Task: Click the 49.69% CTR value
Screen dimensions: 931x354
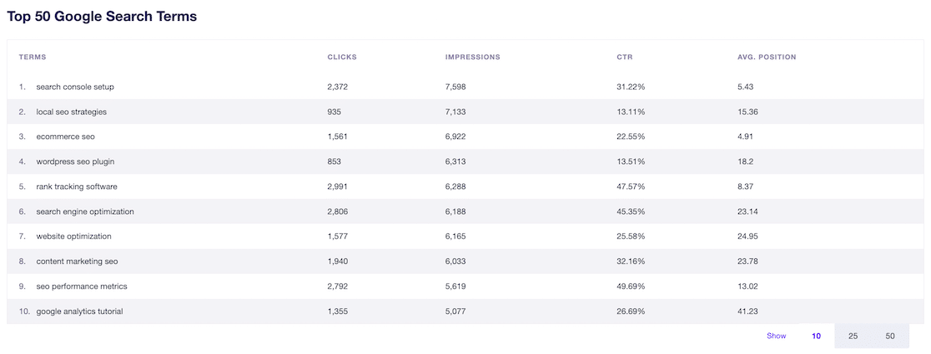Action: pos(631,287)
